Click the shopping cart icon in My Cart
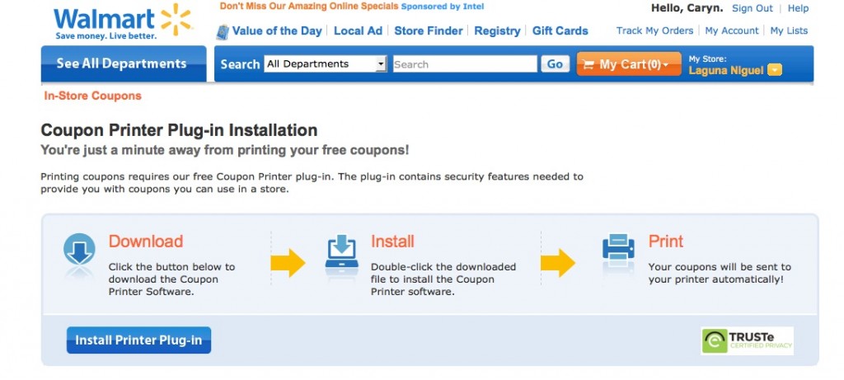The height and width of the screenshot is (380, 844). tap(588, 65)
